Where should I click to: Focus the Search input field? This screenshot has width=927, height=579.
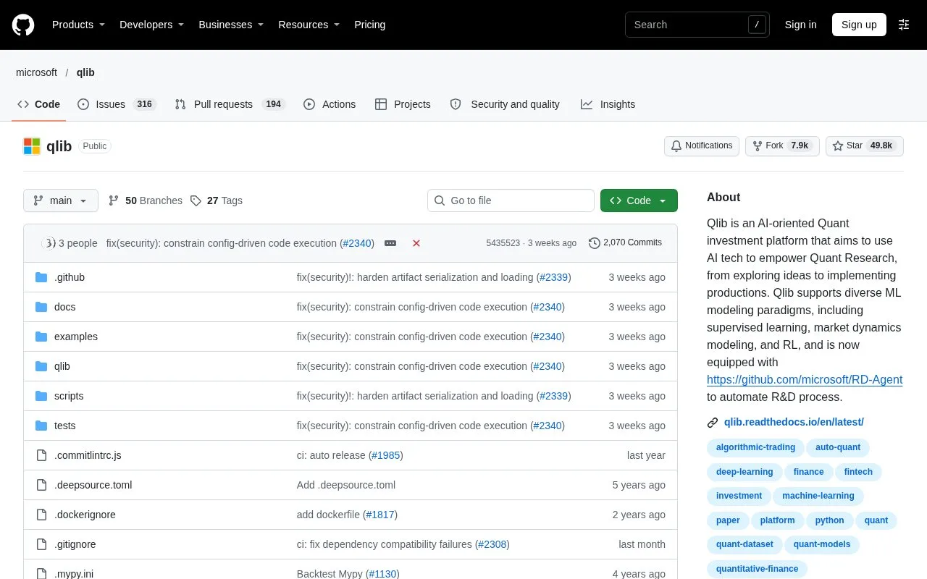pos(697,25)
